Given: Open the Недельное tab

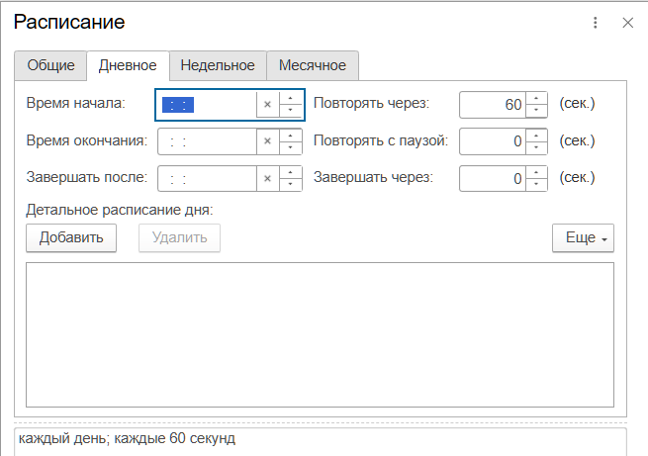Looking at the screenshot, I should [x=218, y=65].
